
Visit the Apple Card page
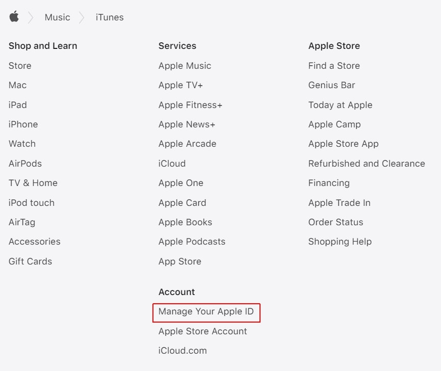click(x=182, y=202)
